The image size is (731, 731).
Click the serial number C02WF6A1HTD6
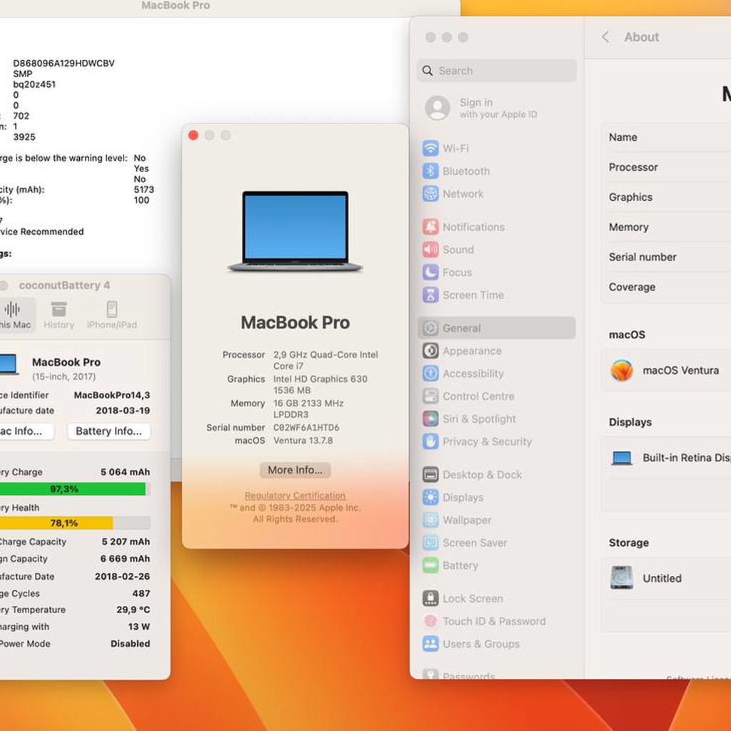[x=306, y=428]
